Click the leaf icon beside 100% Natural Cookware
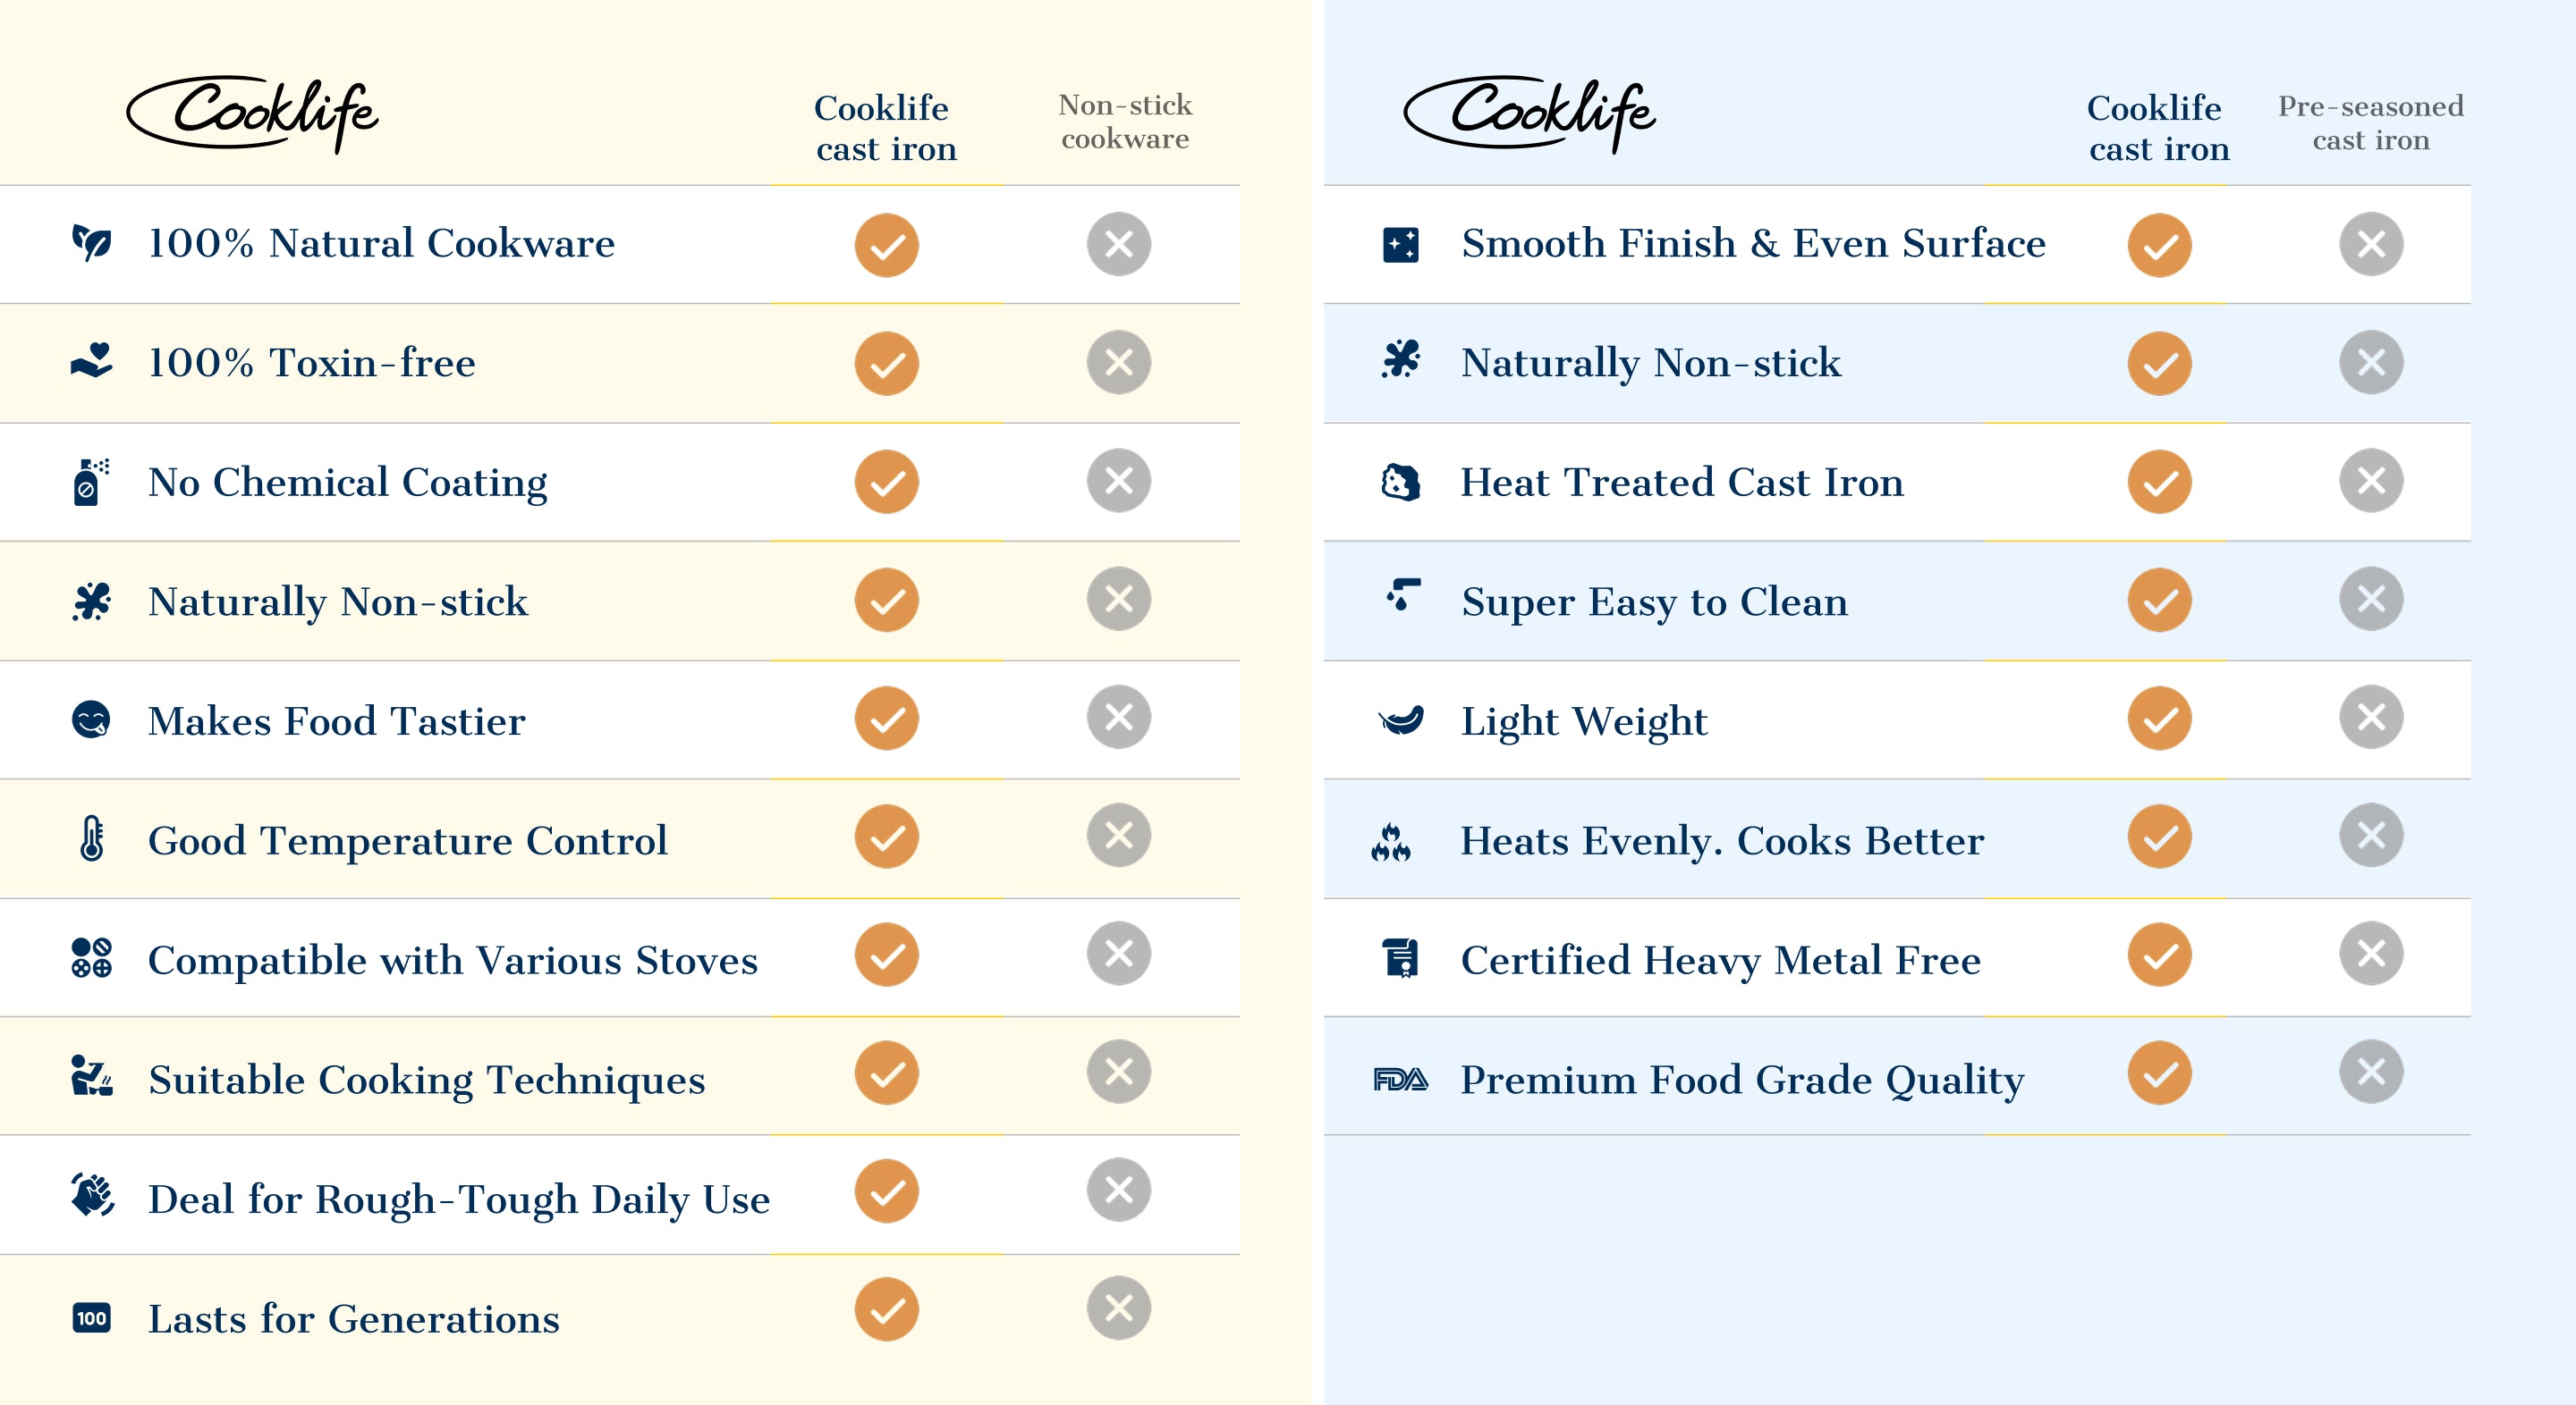2576x1405 pixels. tap(92, 243)
